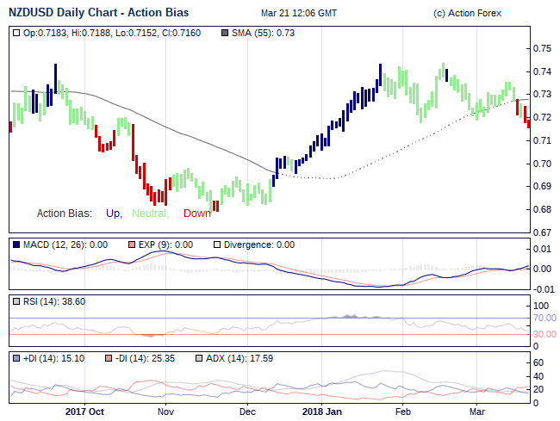Click the 0.73 price axis label
The image size is (560, 421).
(x=542, y=94)
